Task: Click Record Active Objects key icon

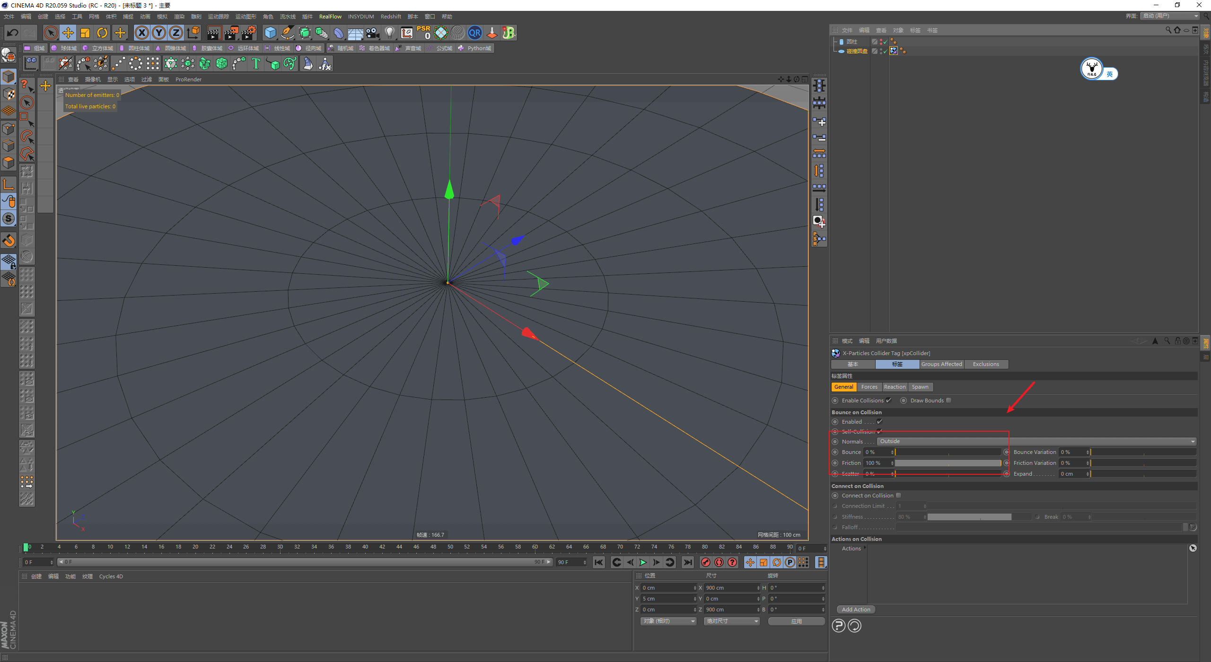Action: [x=705, y=562]
